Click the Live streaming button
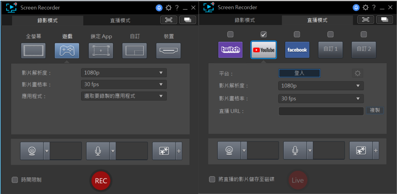 click(298, 180)
